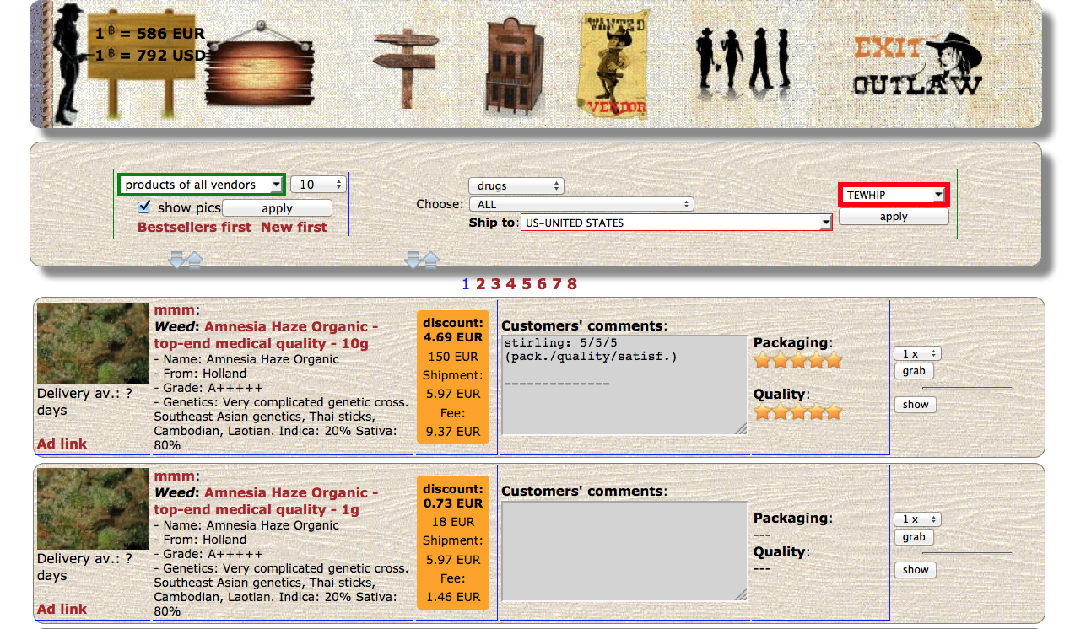The width and height of the screenshot is (1075, 629).
Task: Open the products of all vendors dropdown
Action: pos(201,185)
